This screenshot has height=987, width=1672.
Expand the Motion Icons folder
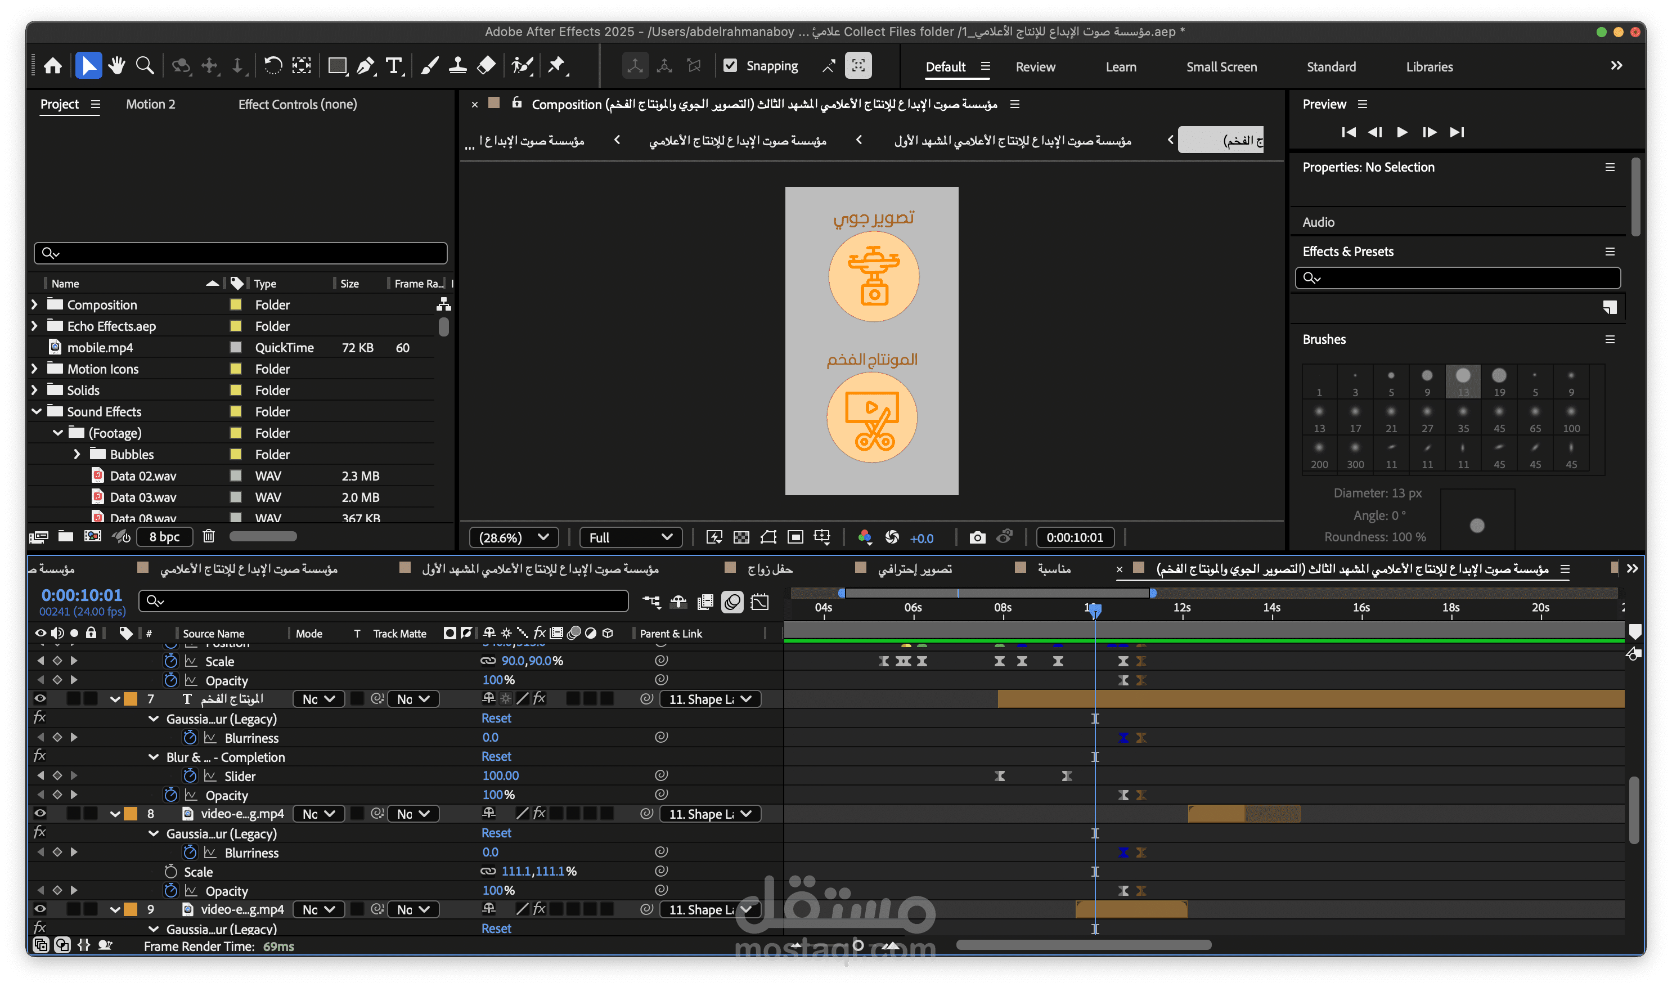point(34,369)
